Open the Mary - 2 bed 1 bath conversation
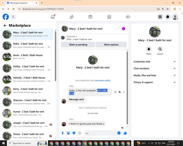Viewport: 183px width, 146px height. [x=27, y=34]
